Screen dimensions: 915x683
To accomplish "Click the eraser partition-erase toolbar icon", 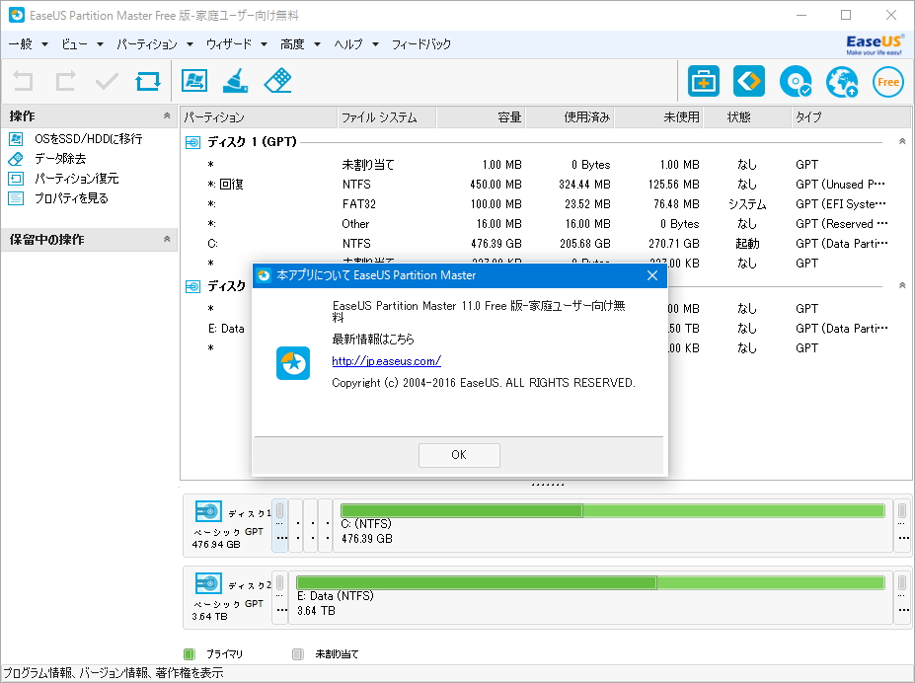I will coord(277,82).
